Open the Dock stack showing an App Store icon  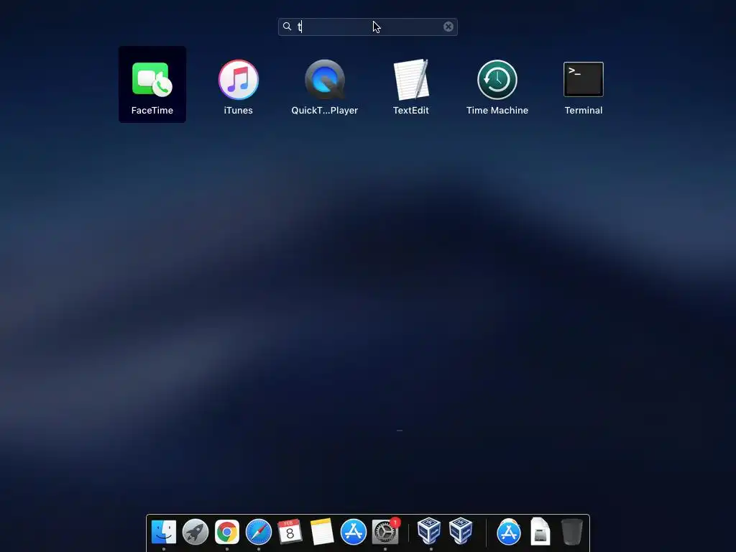pyautogui.click(x=508, y=532)
